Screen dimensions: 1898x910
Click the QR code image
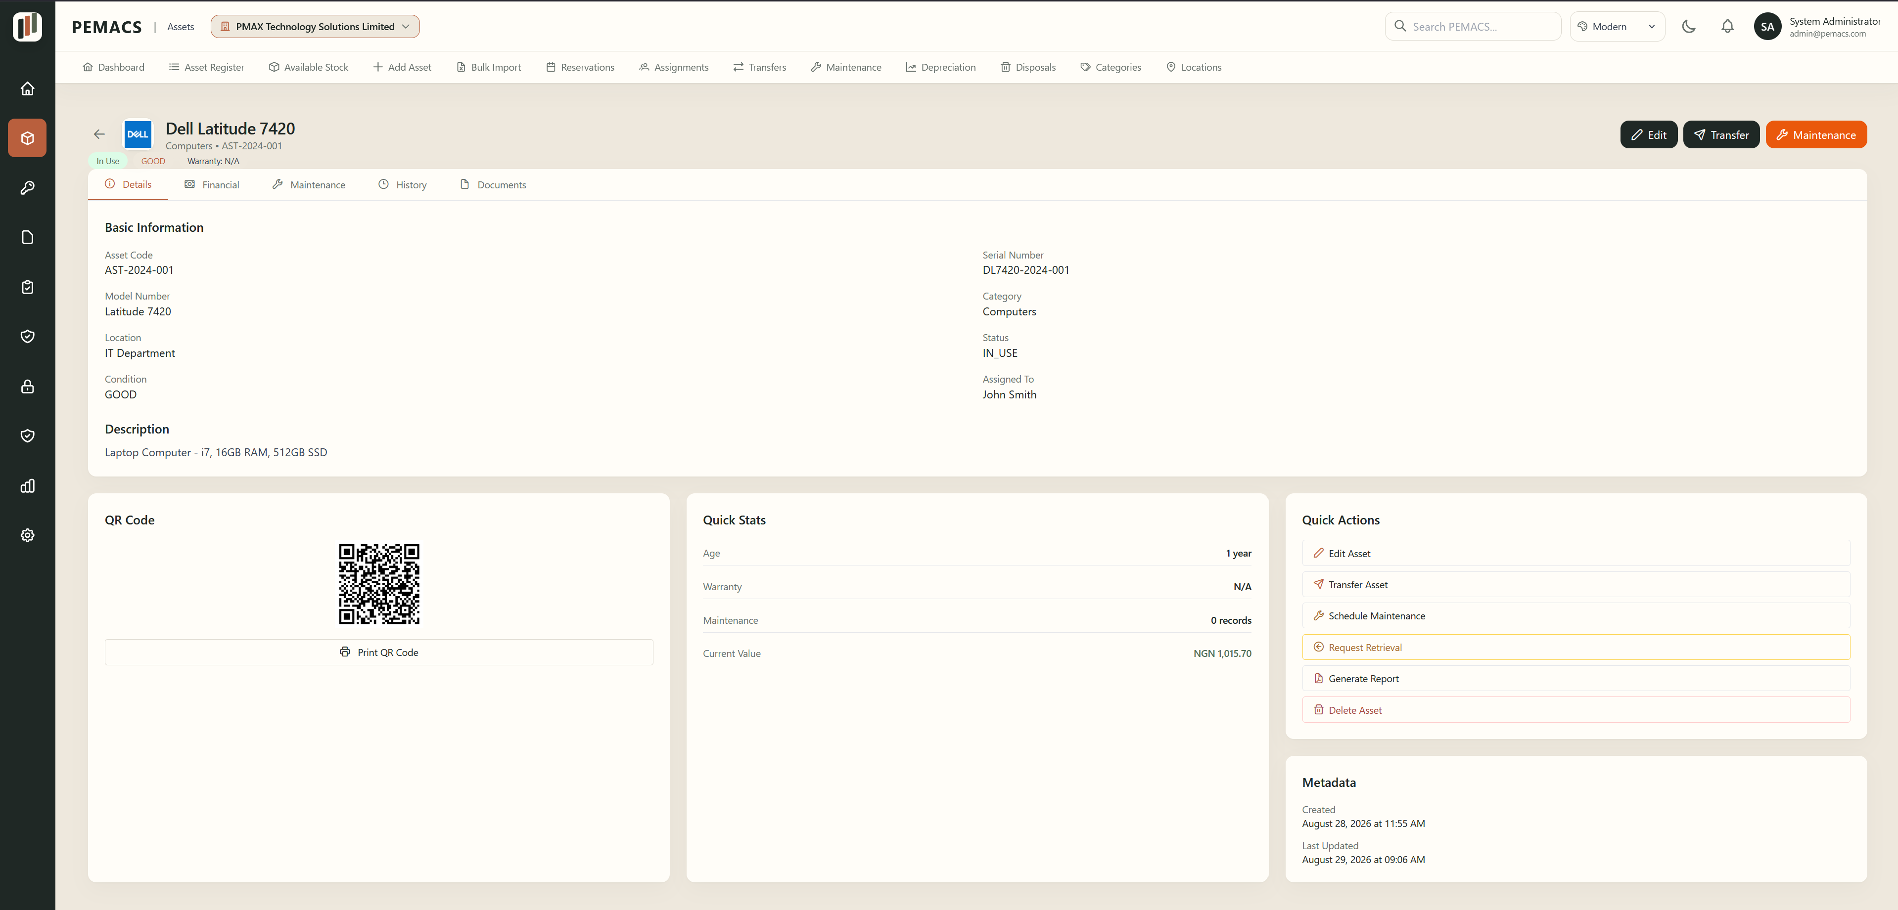(379, 584)
